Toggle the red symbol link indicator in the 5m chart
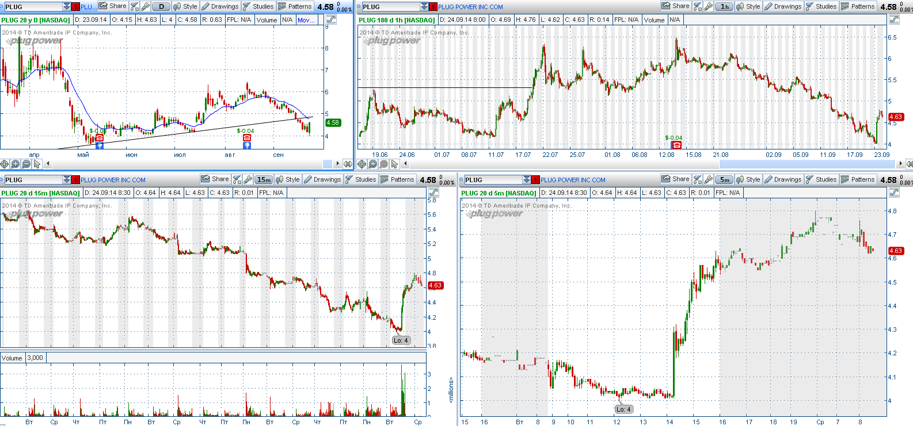This screenshot has width=913, height=426. (x=535, y=179)
